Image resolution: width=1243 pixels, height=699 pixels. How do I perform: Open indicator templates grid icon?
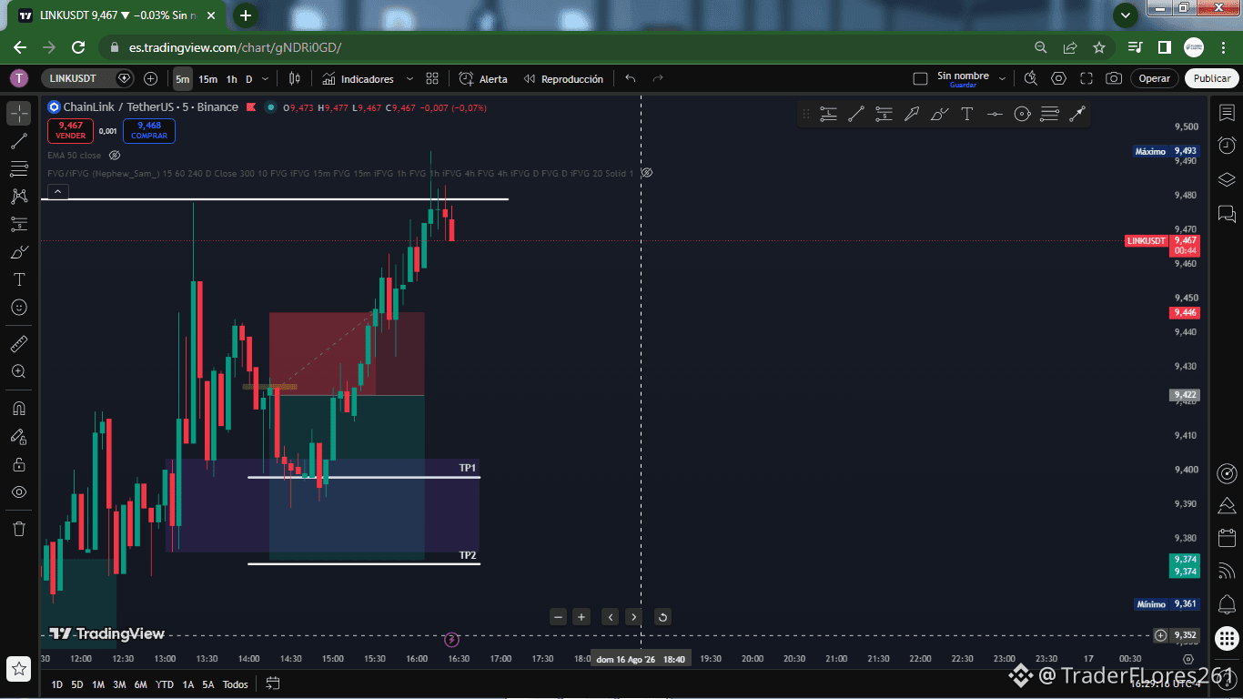click(432, 79)
